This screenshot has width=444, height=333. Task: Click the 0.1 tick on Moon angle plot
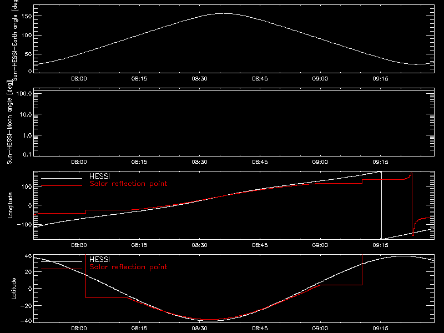point(27,154)
